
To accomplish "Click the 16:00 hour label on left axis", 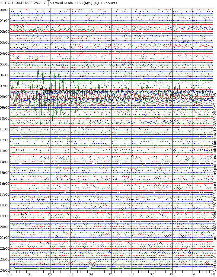I will [x=5, y=184].
